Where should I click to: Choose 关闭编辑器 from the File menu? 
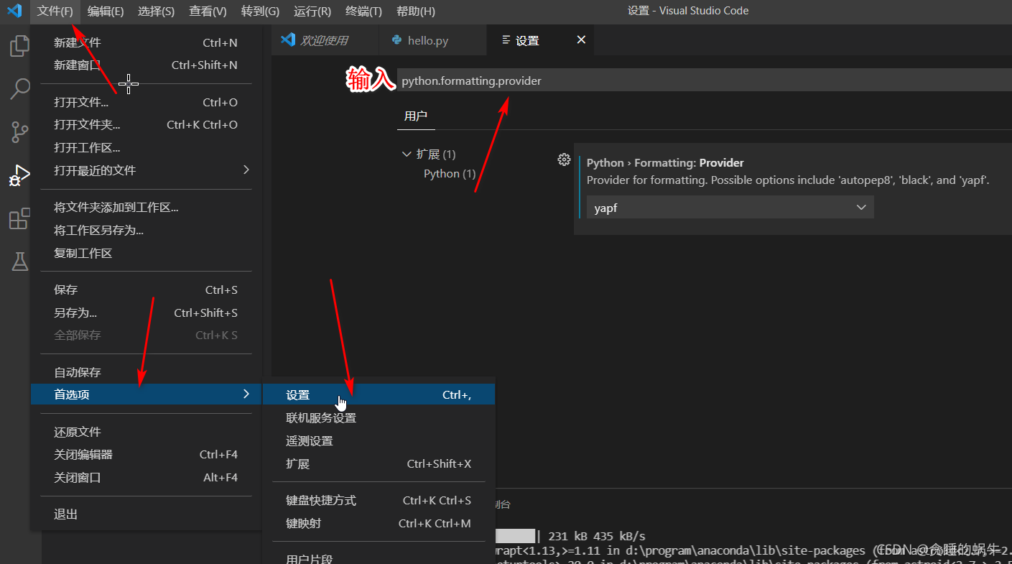point(146,454)
